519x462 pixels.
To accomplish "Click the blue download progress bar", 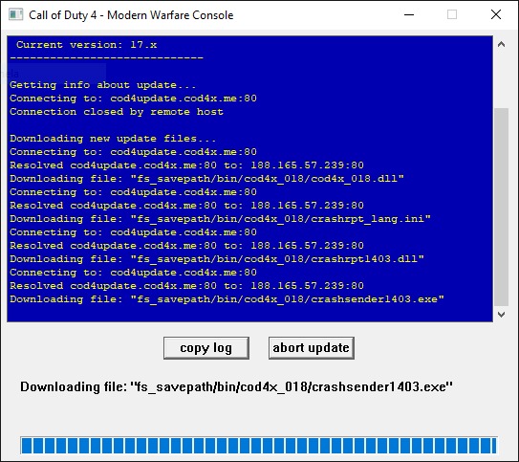I will (258, 446).
